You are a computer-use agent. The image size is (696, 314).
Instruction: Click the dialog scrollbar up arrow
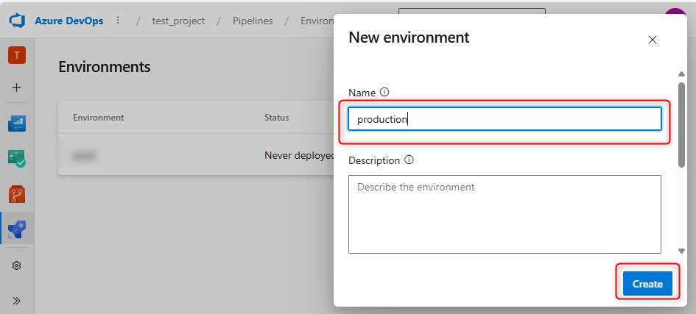(681, 74)
